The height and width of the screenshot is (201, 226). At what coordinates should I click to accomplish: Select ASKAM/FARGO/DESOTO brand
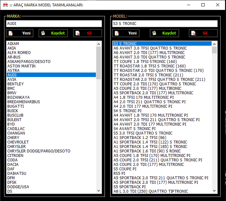(x=51, y=62)
